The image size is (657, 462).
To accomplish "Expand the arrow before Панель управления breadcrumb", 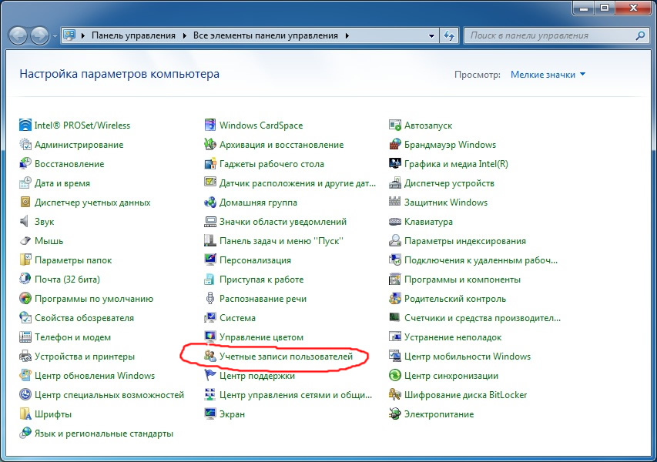I will 83,35.
